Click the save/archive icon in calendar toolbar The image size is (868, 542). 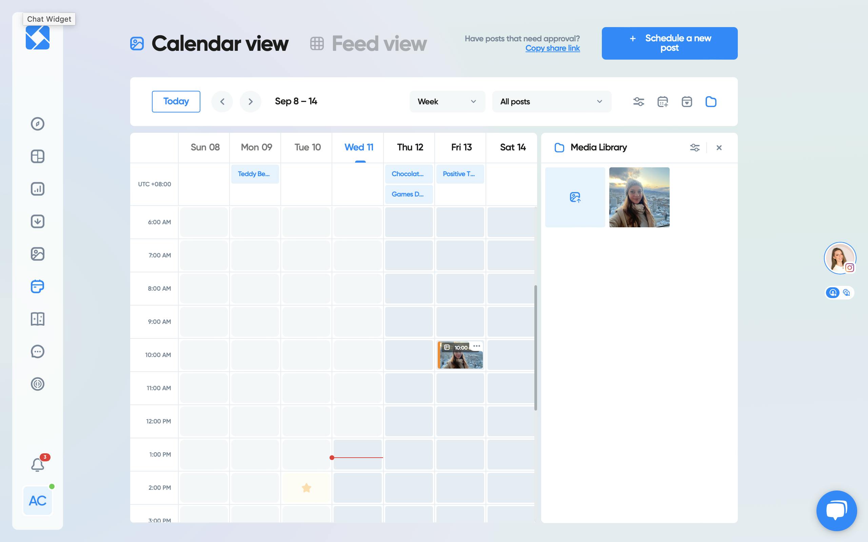coord(687,101)
